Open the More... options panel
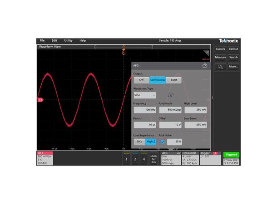 [x=233, y=66]
